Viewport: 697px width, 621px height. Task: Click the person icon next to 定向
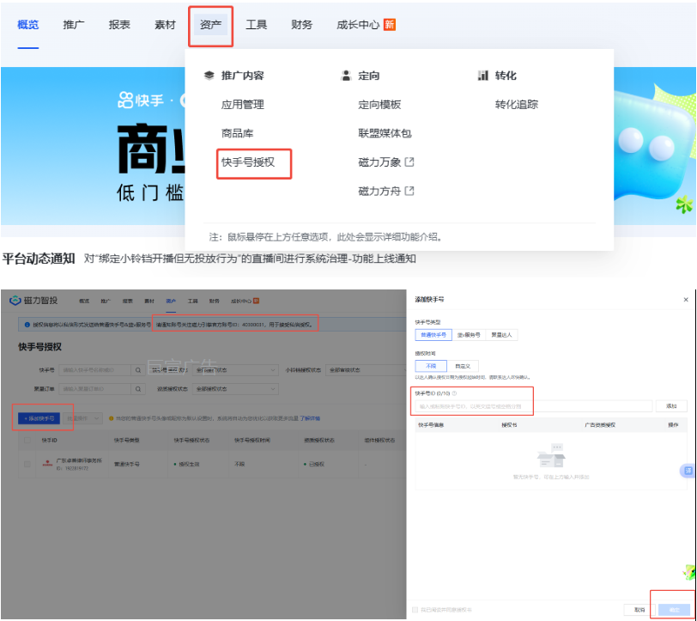[x=346, y=75]
